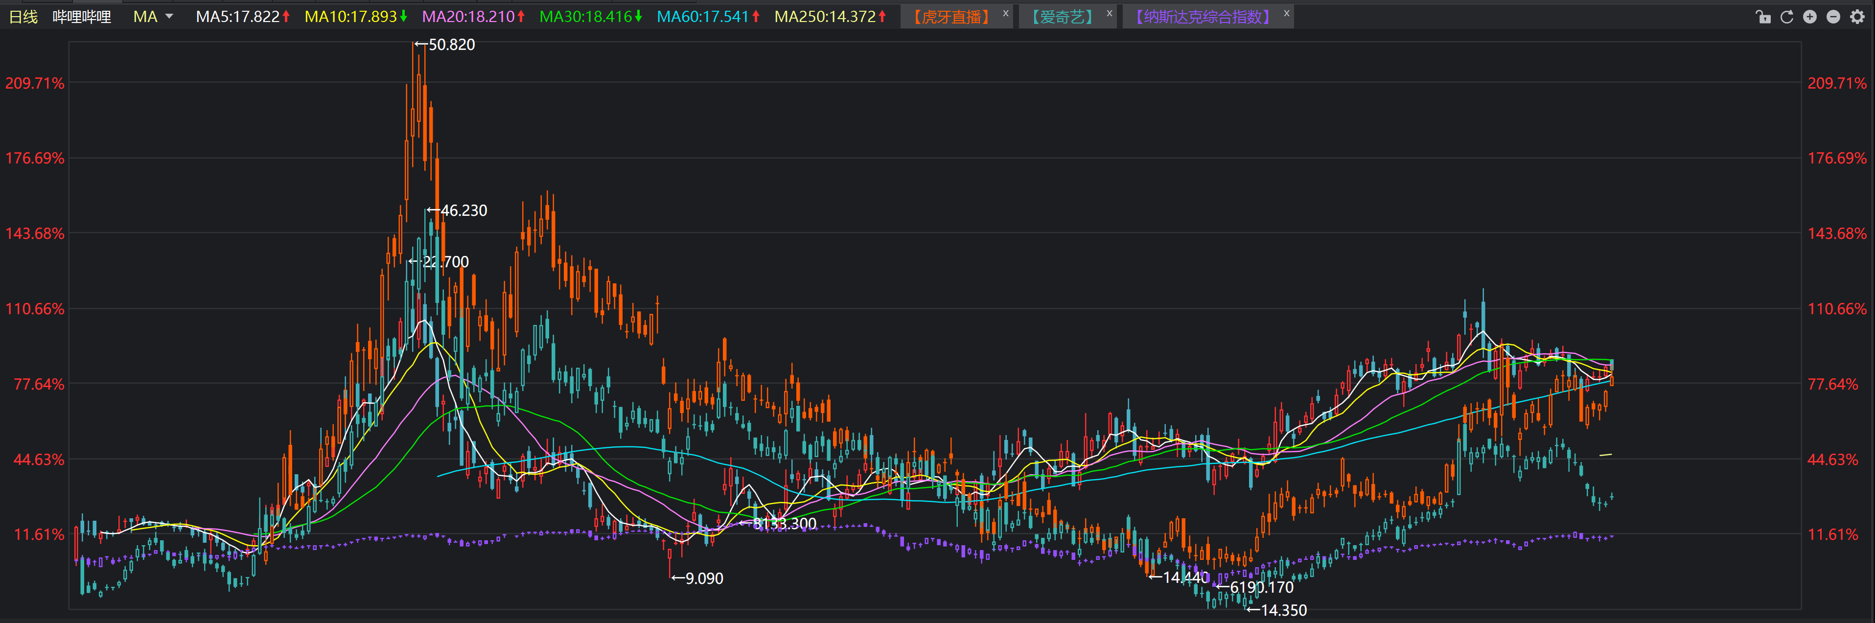Click left axis label 110.66%
Screen dimensions: 1875x623
[x=35, y=309]
